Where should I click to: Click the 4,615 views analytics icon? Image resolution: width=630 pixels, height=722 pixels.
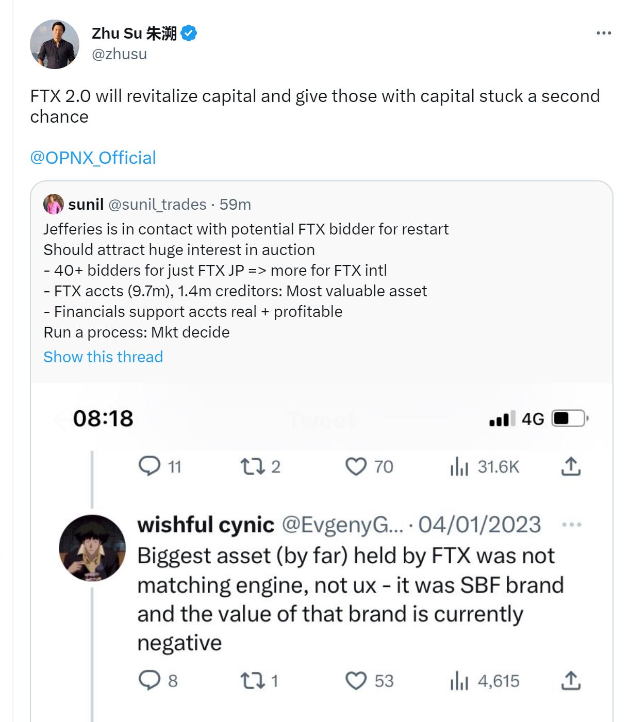pyautogui.click(x=459, y=681)
